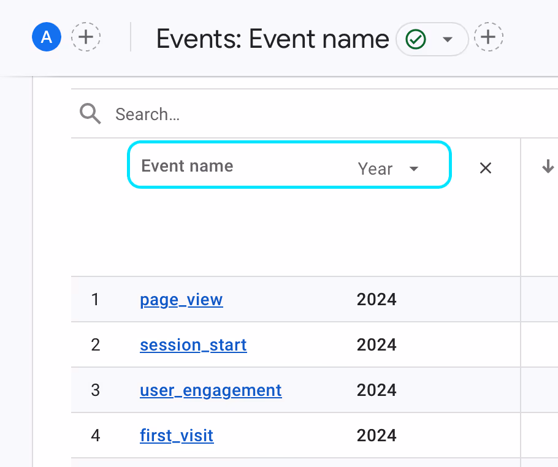Expand the caret arrow next to Year

tap(414, 169)
